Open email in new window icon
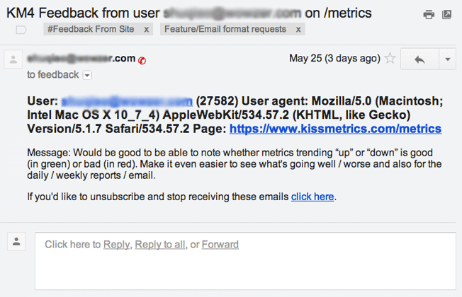462x297 pixels. point(446,14)
